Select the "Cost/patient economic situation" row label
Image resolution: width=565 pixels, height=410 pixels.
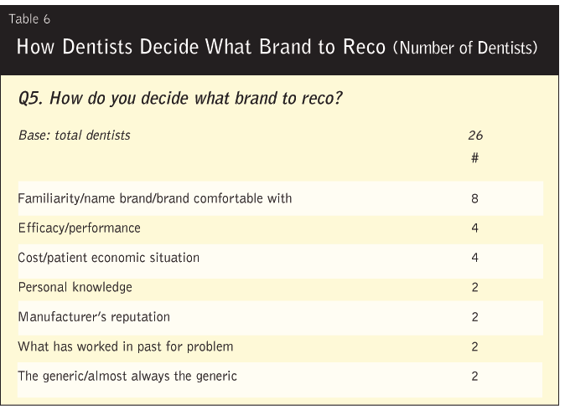tap(108, 258)
